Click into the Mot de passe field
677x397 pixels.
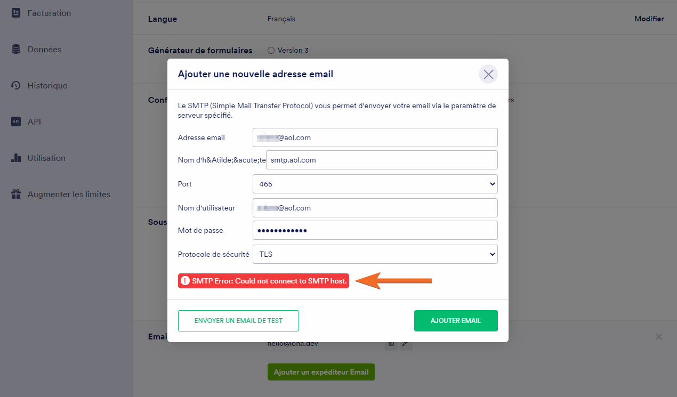coord(375,230)
